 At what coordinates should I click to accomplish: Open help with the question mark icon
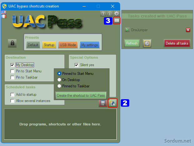[103, 14]
